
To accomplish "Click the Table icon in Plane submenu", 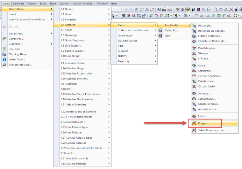I will click(x=160, y=36).
